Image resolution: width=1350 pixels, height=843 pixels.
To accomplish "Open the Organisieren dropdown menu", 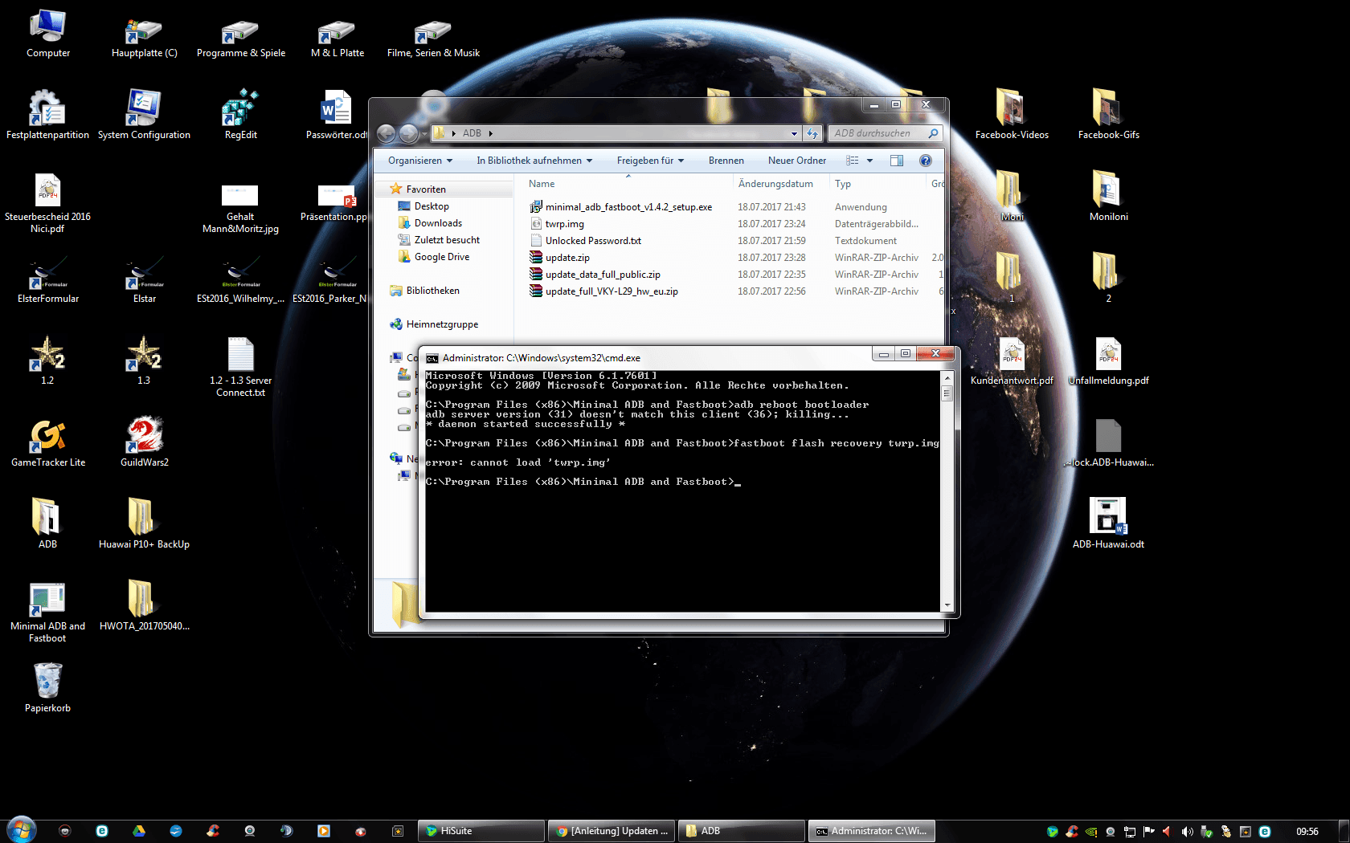I will 419,161.
